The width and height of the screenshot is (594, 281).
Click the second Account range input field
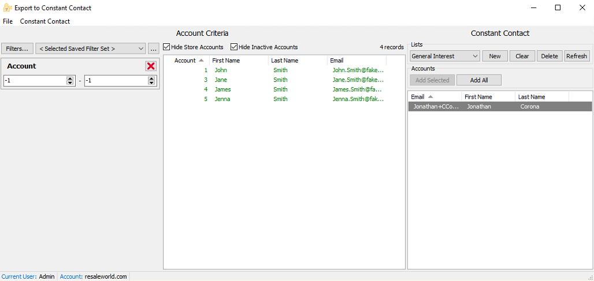116,81
